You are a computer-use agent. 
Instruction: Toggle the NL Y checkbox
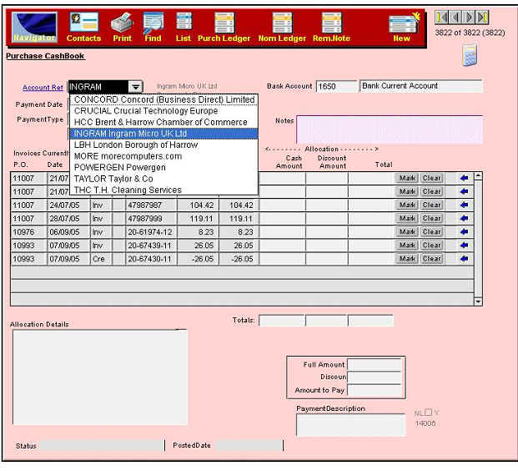pos(429,413)
